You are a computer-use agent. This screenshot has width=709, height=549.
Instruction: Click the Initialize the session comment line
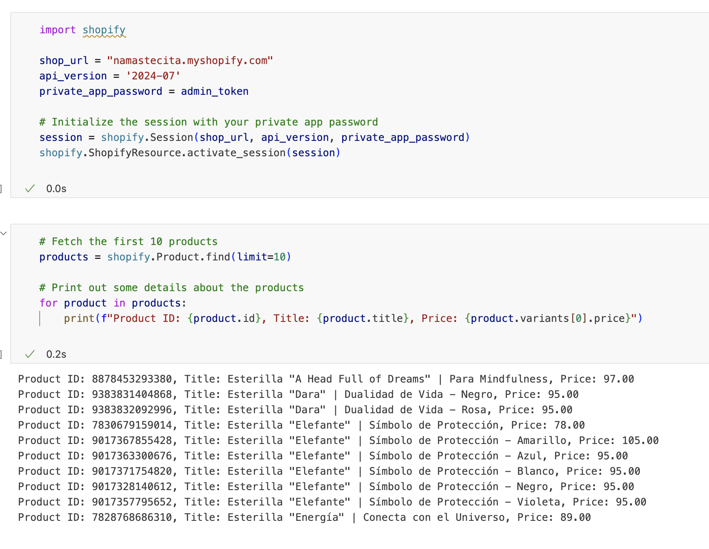click(209, 122)
